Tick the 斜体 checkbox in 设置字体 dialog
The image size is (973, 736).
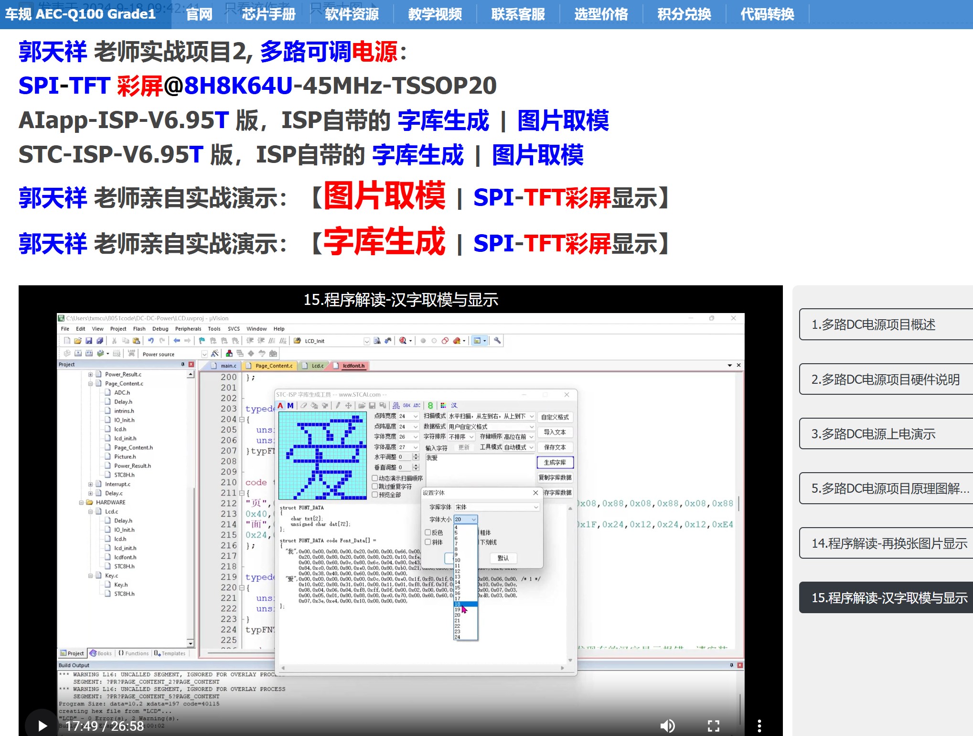pos(428,542)
